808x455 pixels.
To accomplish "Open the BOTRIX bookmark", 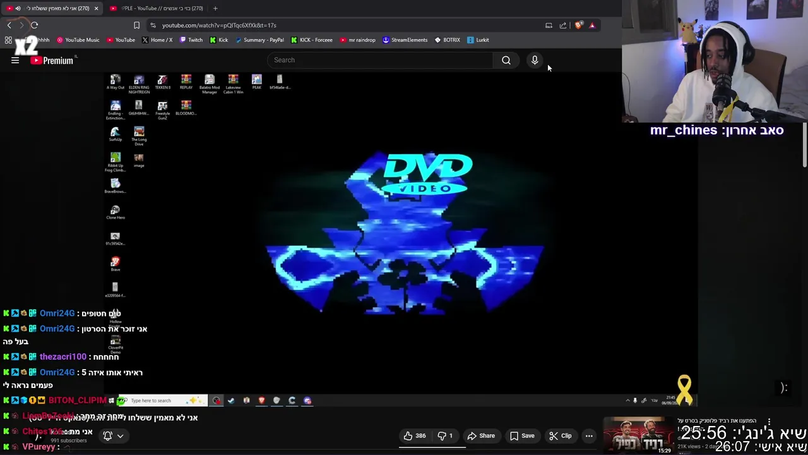I will [448, 40].
